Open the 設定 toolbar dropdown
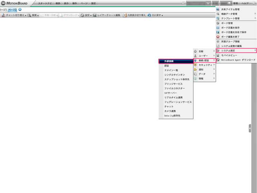 (x=86, y=15)
